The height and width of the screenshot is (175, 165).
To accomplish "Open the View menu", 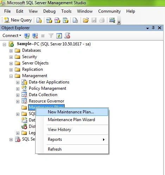I will pos(33,11).
